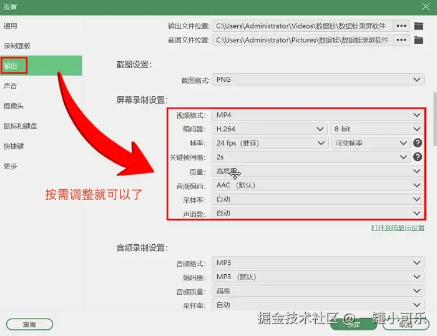Expand the screen recording 采样率 dropdown
Viewport: 437px width, 336px height.
[318, 199]
